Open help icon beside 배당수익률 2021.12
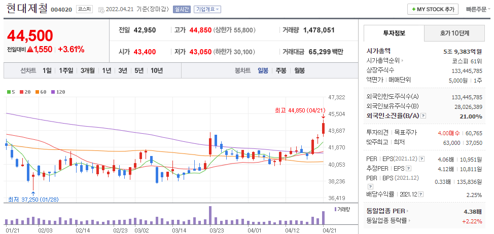The height and width of the screenshot is (234, 494). click(x=421, y=194)
